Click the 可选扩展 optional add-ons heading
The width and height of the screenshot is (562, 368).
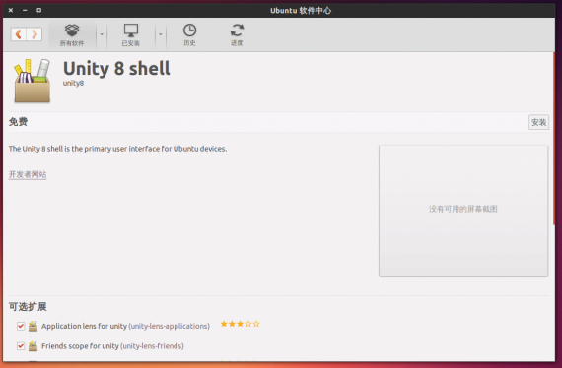(x=28, y=306)
